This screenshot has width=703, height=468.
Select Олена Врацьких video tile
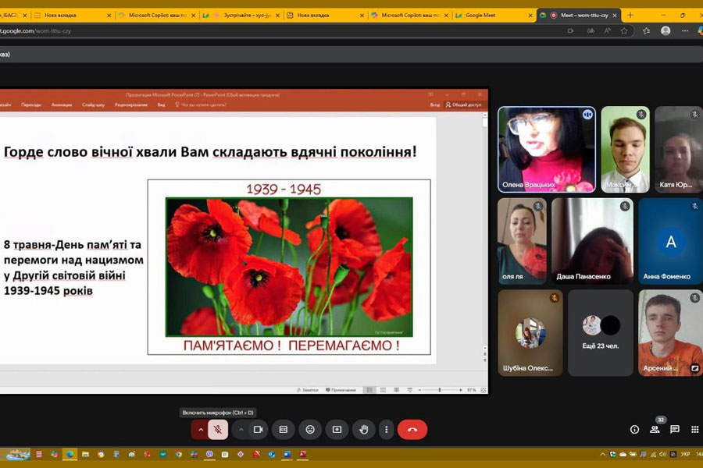(x=547, y=149)
